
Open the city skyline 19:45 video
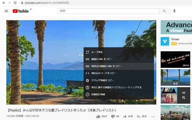pyautogui.click(x=175, y=113)
